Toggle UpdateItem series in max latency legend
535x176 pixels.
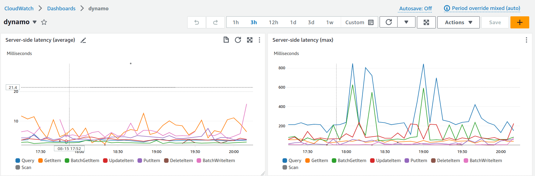tap(385, 161)
